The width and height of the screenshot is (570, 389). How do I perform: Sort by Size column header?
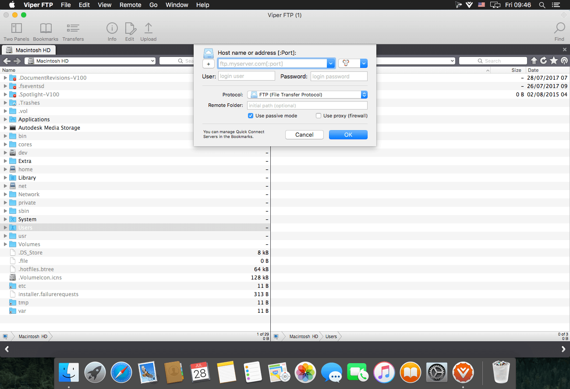tap(516, 70)
